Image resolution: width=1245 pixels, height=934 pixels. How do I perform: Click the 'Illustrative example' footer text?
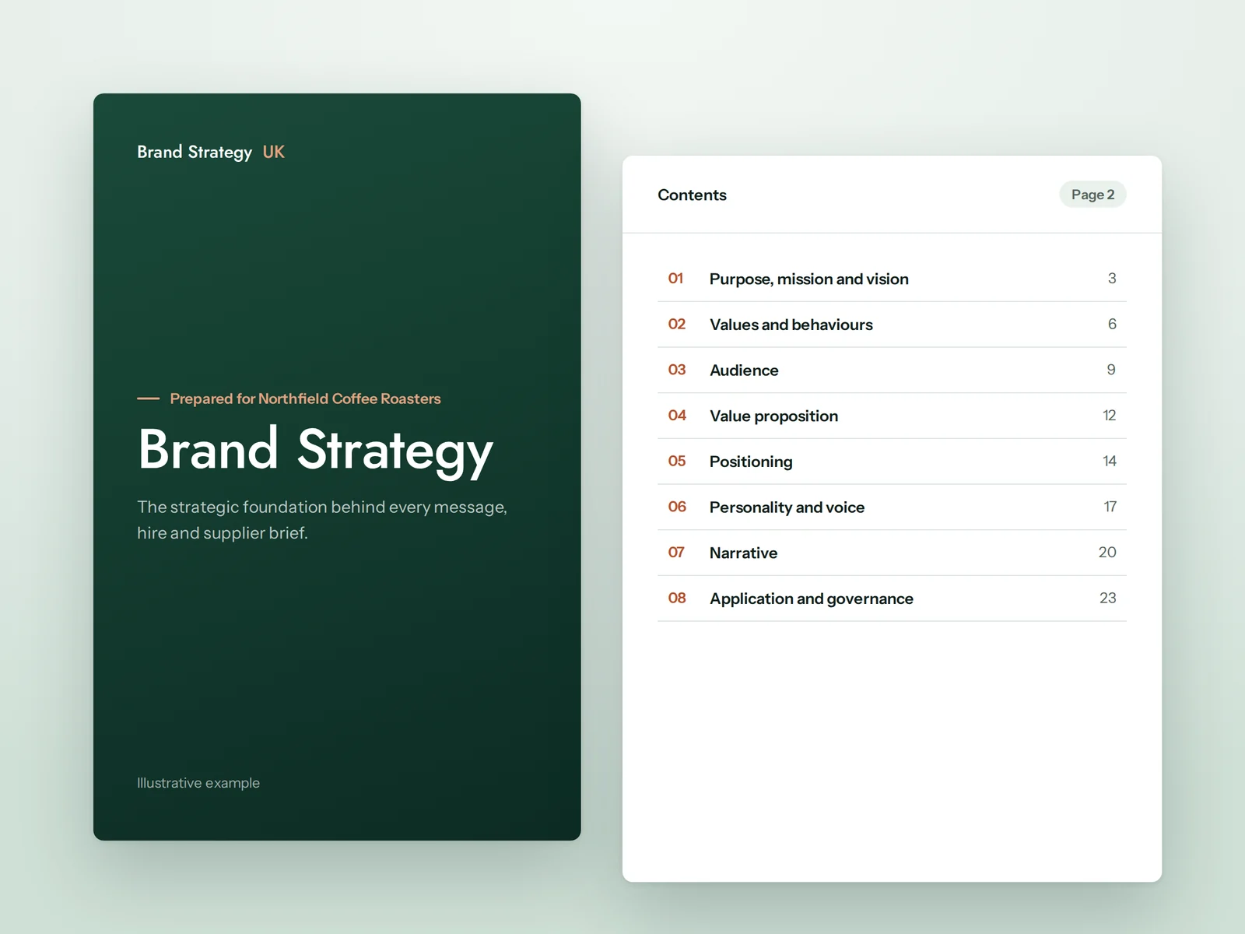pos(198,783)
